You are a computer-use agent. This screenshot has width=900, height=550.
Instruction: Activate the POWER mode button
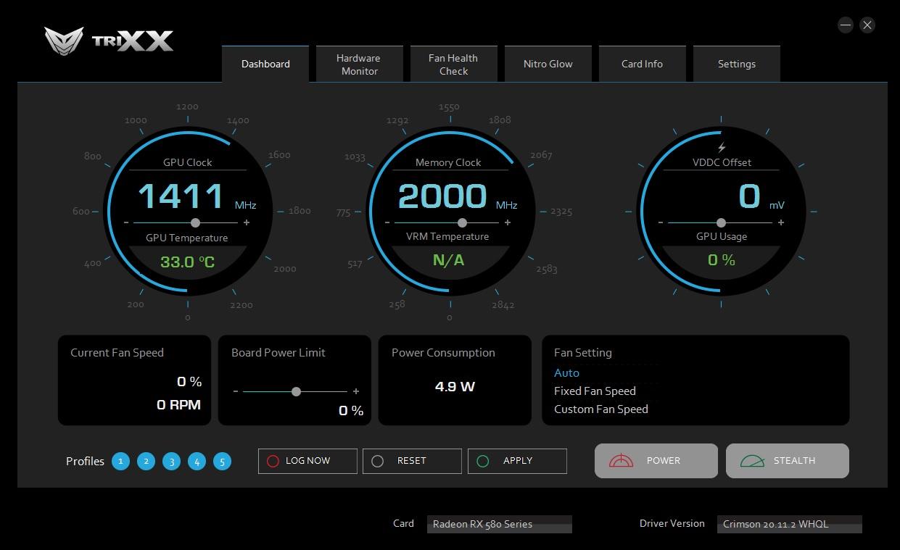click(656, 461)
